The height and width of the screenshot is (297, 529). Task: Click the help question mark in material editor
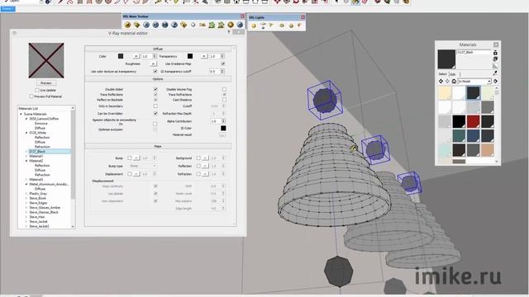pyautogui.click(x=229, y=32)
